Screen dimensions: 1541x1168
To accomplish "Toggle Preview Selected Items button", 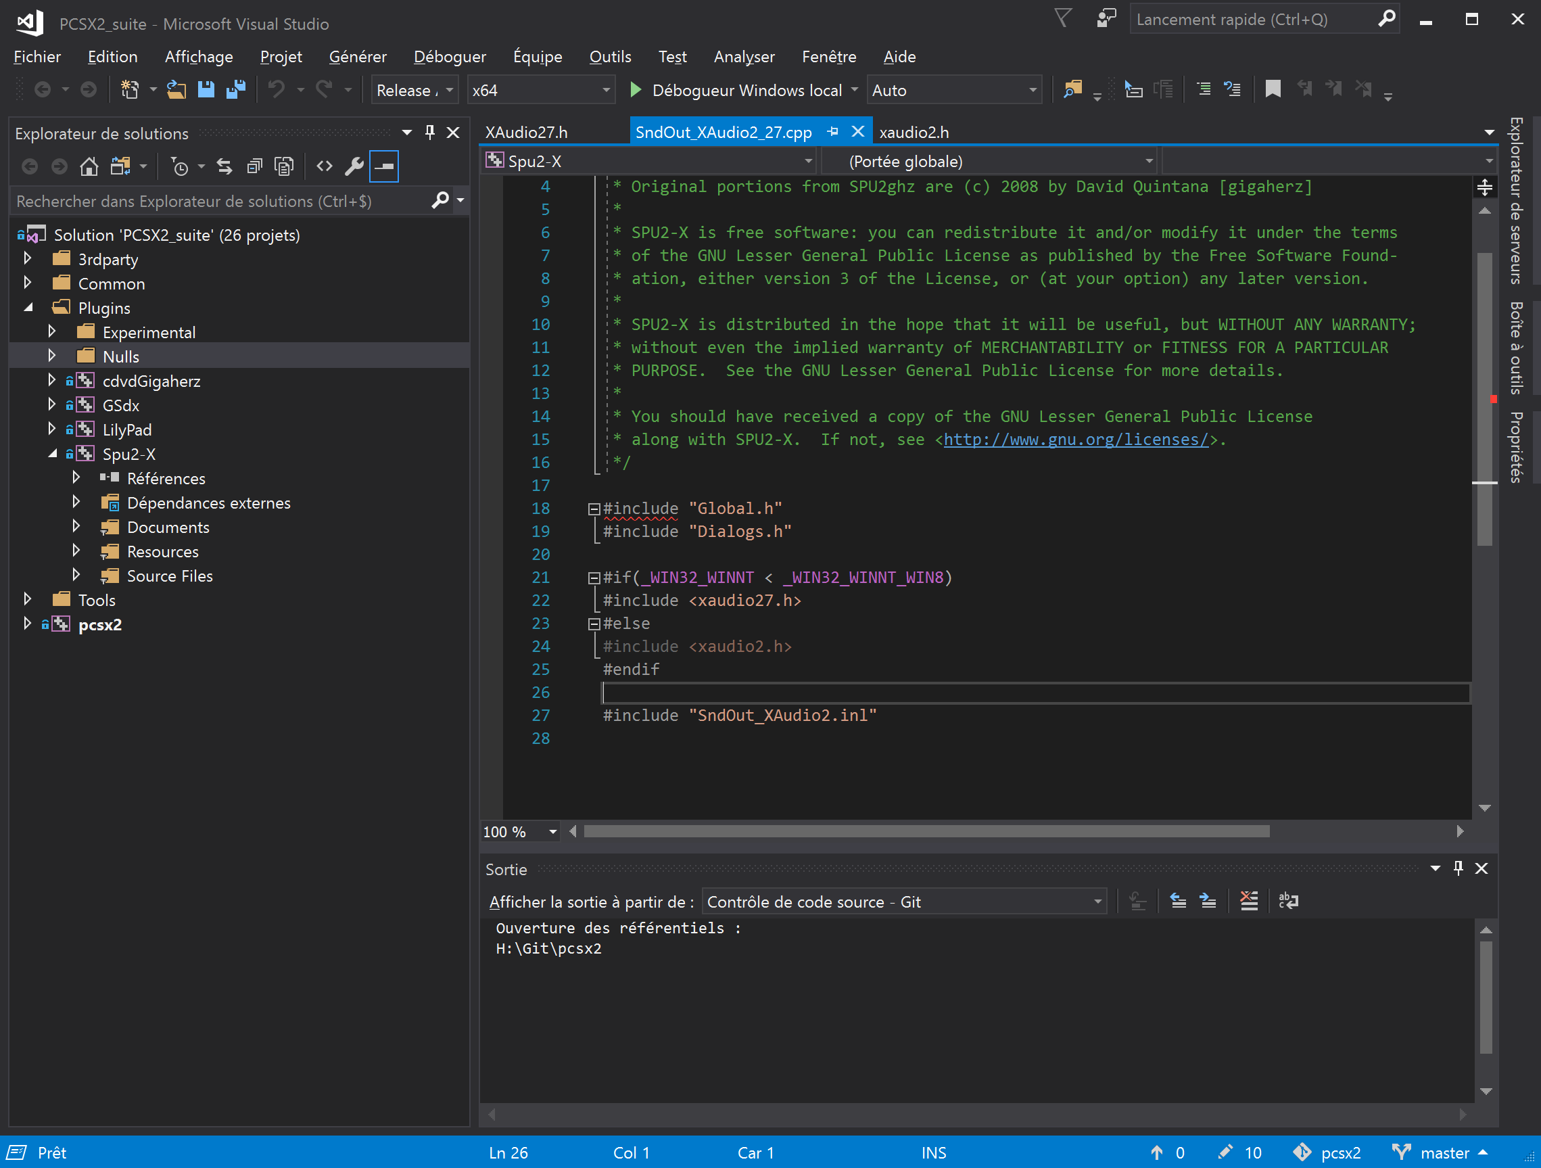I will (384, 166).
